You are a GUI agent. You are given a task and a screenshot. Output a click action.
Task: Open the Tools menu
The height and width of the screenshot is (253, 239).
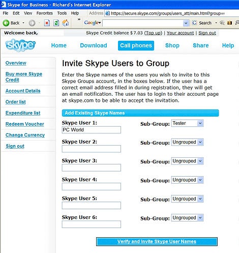coord(62,13)
